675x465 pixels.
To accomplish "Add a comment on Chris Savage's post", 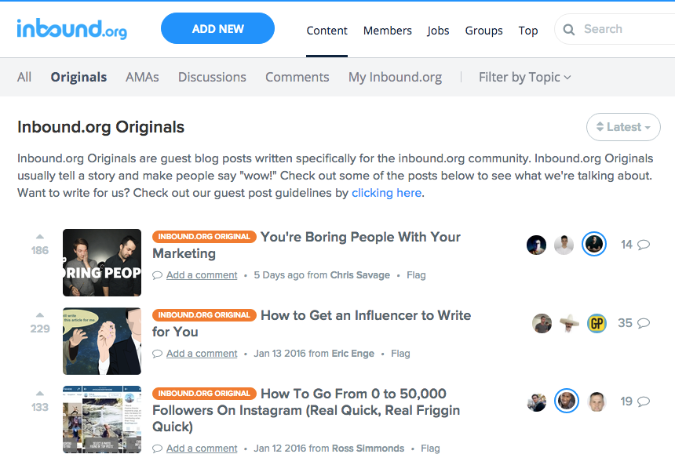I will (202, 275).
